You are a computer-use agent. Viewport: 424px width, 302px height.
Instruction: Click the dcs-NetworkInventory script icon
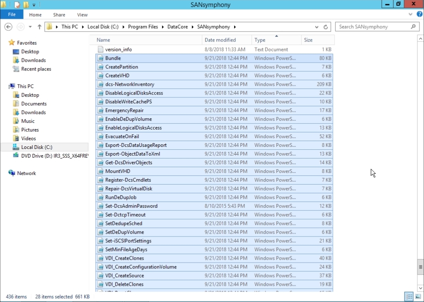tap(100, 84)
